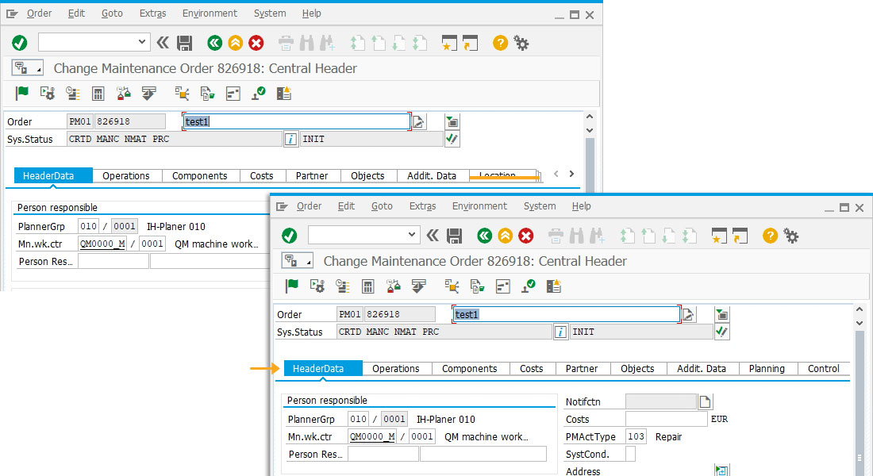Viewport: 873px width, 476px height.
Task: Click the calculator icon in the front window toolbar
Action: click(368, 286)
